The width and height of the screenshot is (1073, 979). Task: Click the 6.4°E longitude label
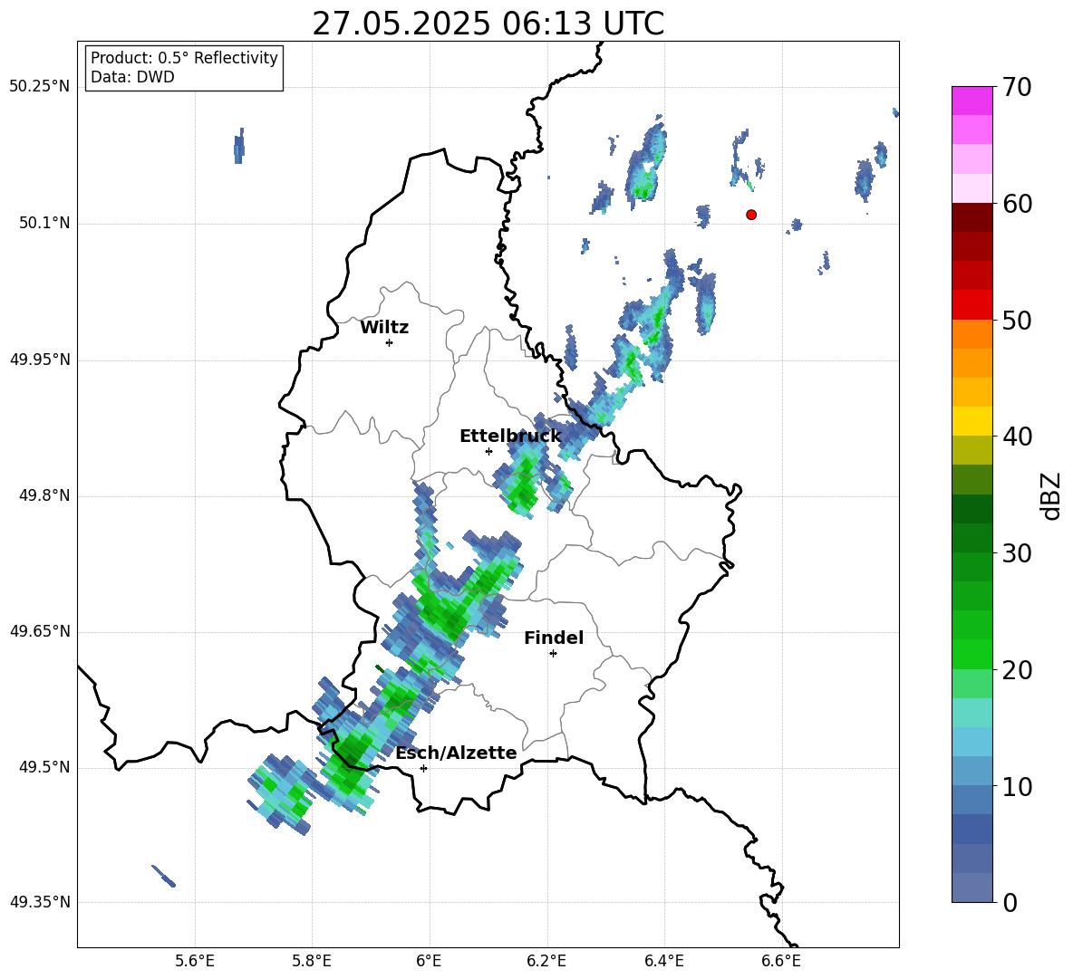(664, 961)
